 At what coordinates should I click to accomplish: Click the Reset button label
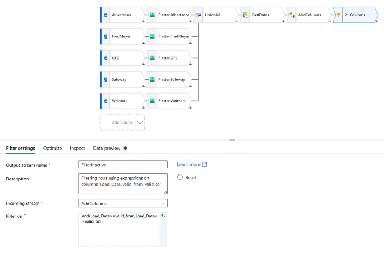tap(191, 178)
